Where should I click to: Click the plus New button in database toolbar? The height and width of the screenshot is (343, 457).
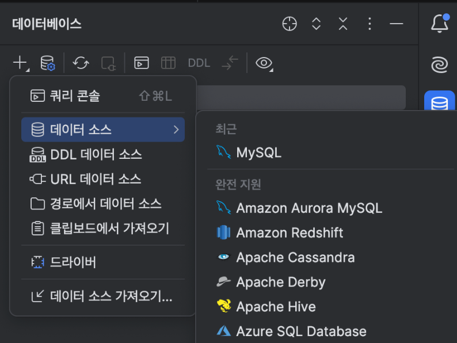pos(21,63)
